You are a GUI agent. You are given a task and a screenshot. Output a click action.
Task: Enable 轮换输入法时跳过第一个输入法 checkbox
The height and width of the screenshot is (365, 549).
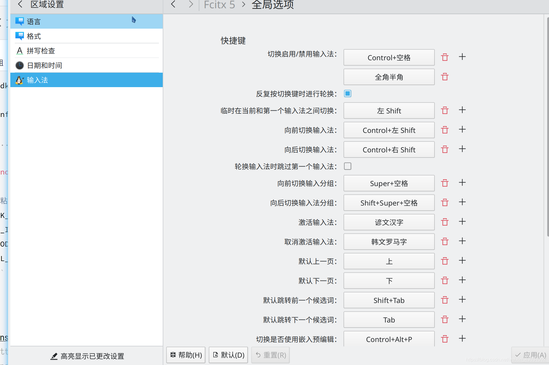(348, 166)
